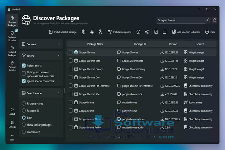This screenshot has width=225, height=150.
Task: Check the Google Chrome Canary row checkbox
Action: coord(70,69)
